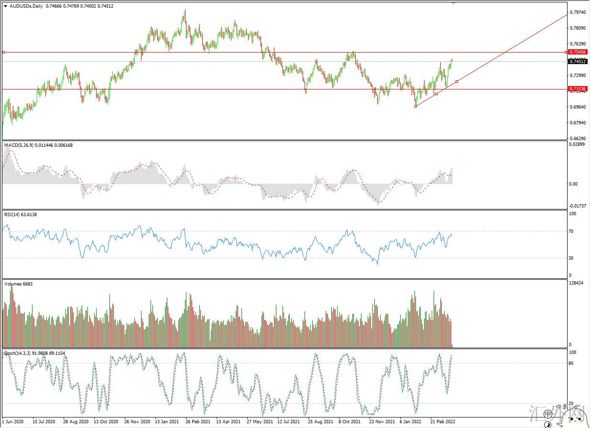
Task: Select the trendline's upper anchor point
Action: point(457,81)
